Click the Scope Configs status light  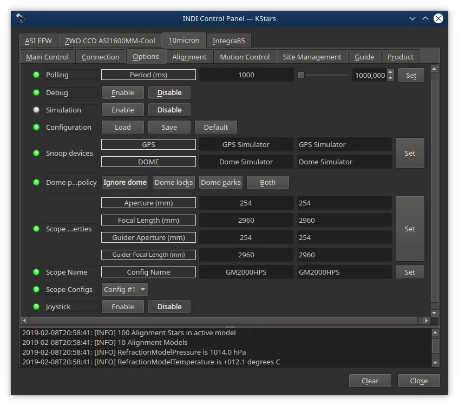click(x=36, y=289)
